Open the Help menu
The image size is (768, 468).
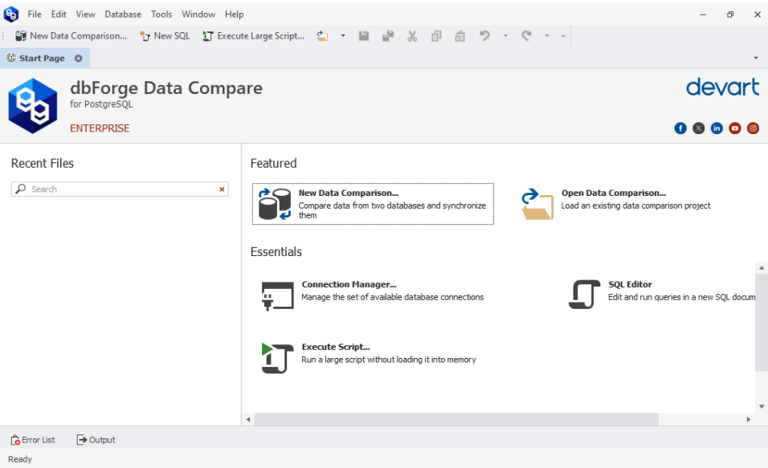click(x=234, y=14)
